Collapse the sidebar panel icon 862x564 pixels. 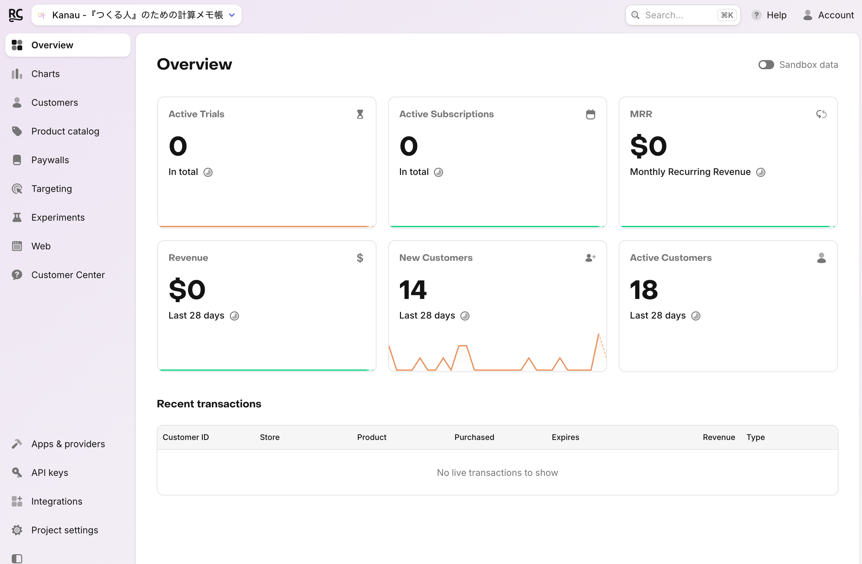coord(17,558)
